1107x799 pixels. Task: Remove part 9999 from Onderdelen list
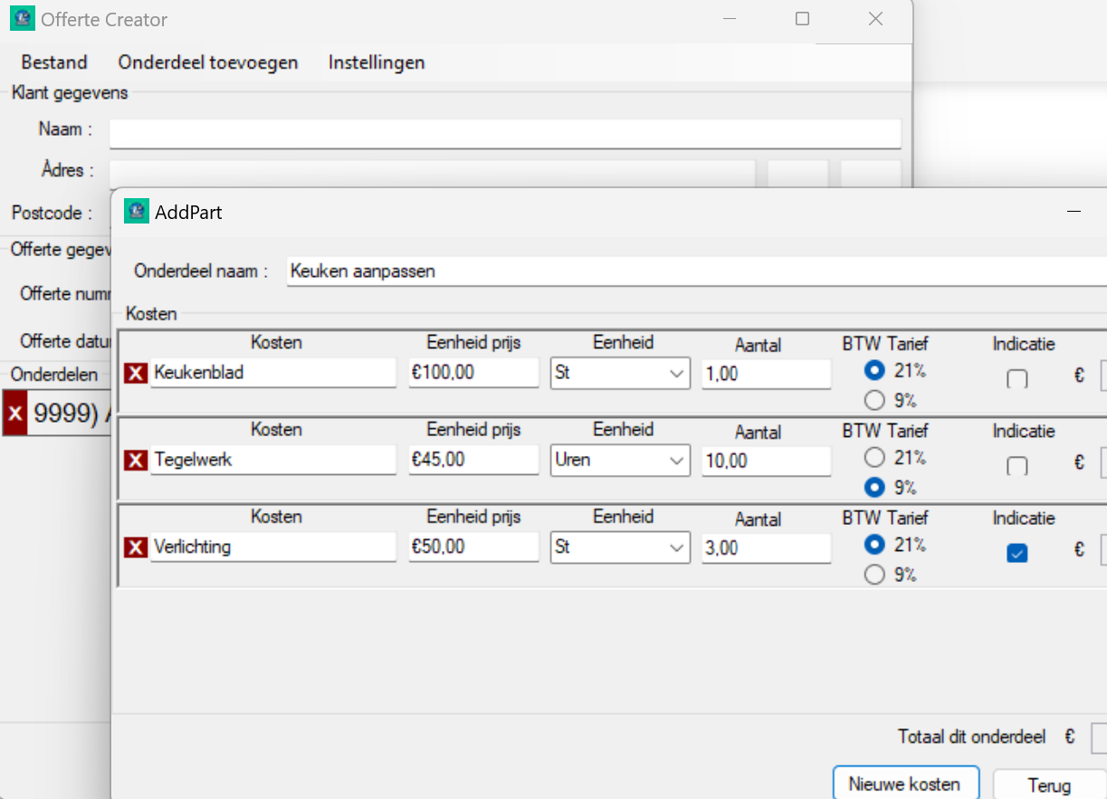[15, 413]
